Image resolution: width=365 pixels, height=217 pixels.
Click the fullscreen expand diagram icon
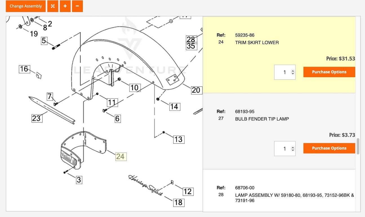coord(53,6)
